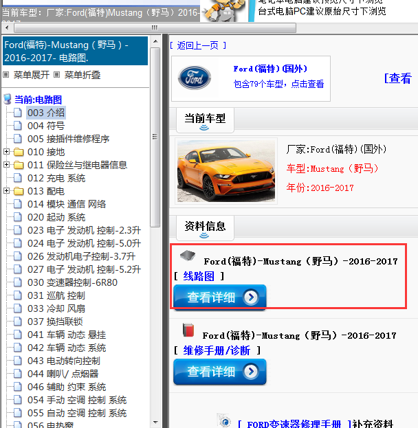
Task: Click folder icon of 013 配电
Action: tap(19, 191)
